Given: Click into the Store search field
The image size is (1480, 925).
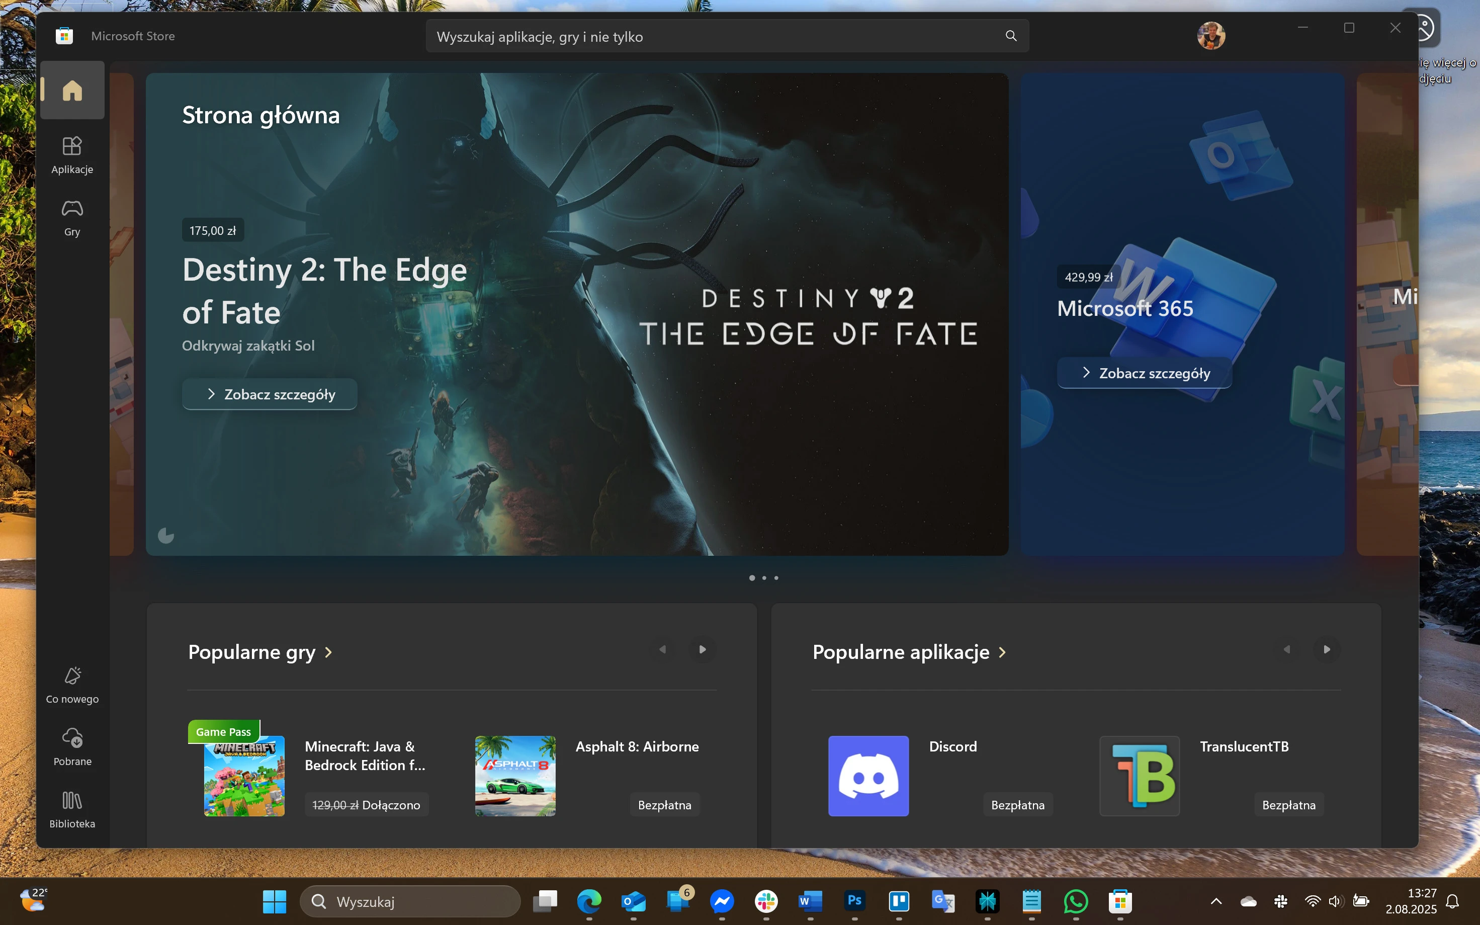Looking at the screenshot, I should pos(727,36).
